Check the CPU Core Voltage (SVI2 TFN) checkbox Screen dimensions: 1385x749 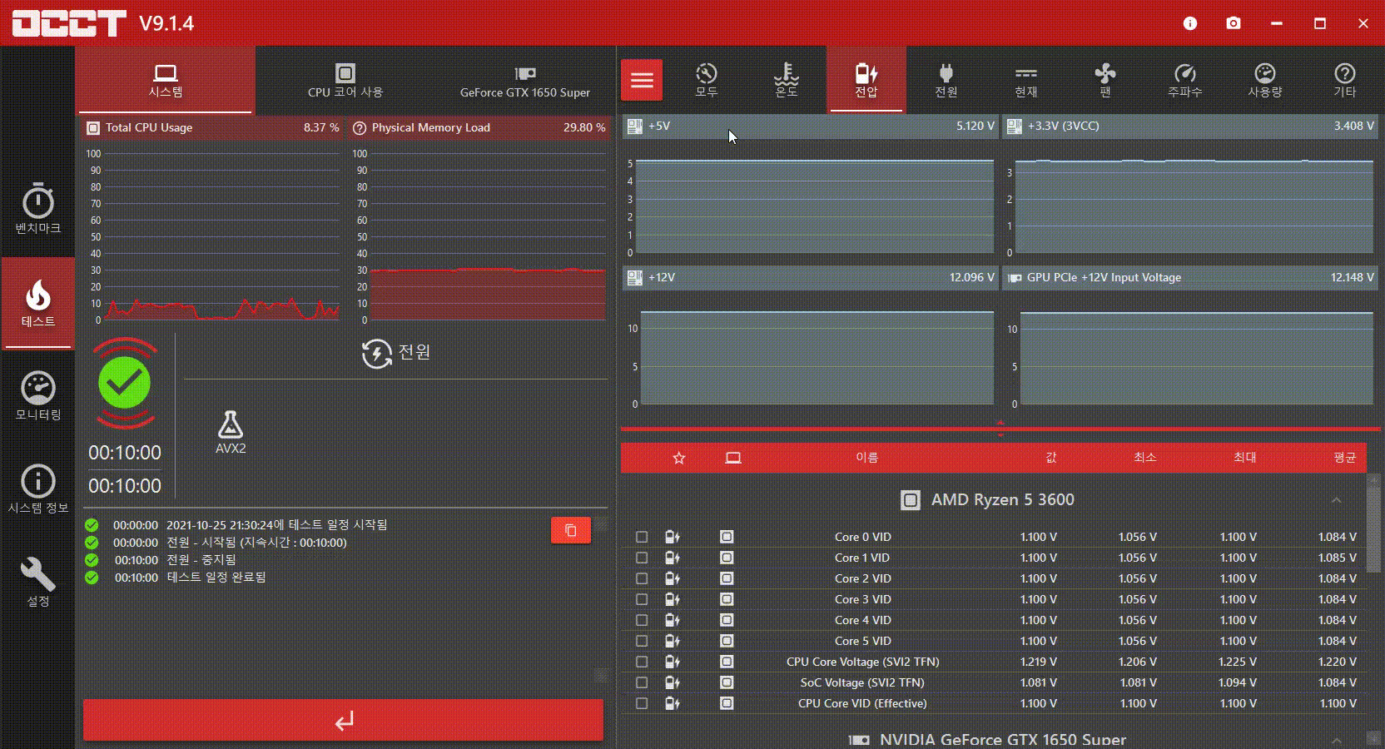click(642, 662)
